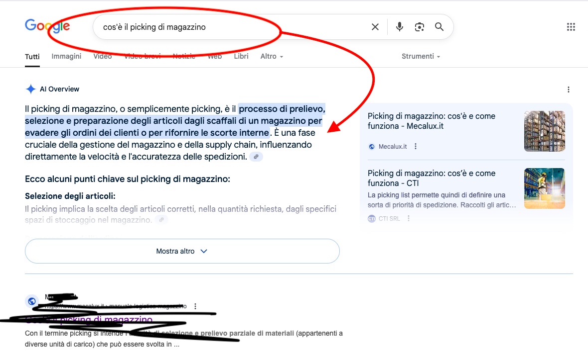Click the globe favicon of the first organic result
The height and width of the screenshot is (360, 588).
(32, 301)
